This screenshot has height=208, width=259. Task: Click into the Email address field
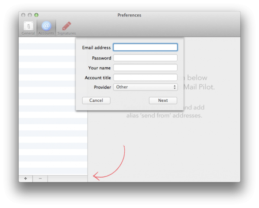click(x=146, y=47)
